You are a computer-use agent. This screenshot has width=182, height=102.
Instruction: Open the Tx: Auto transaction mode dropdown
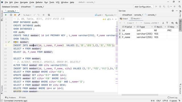tap(27, 15)
